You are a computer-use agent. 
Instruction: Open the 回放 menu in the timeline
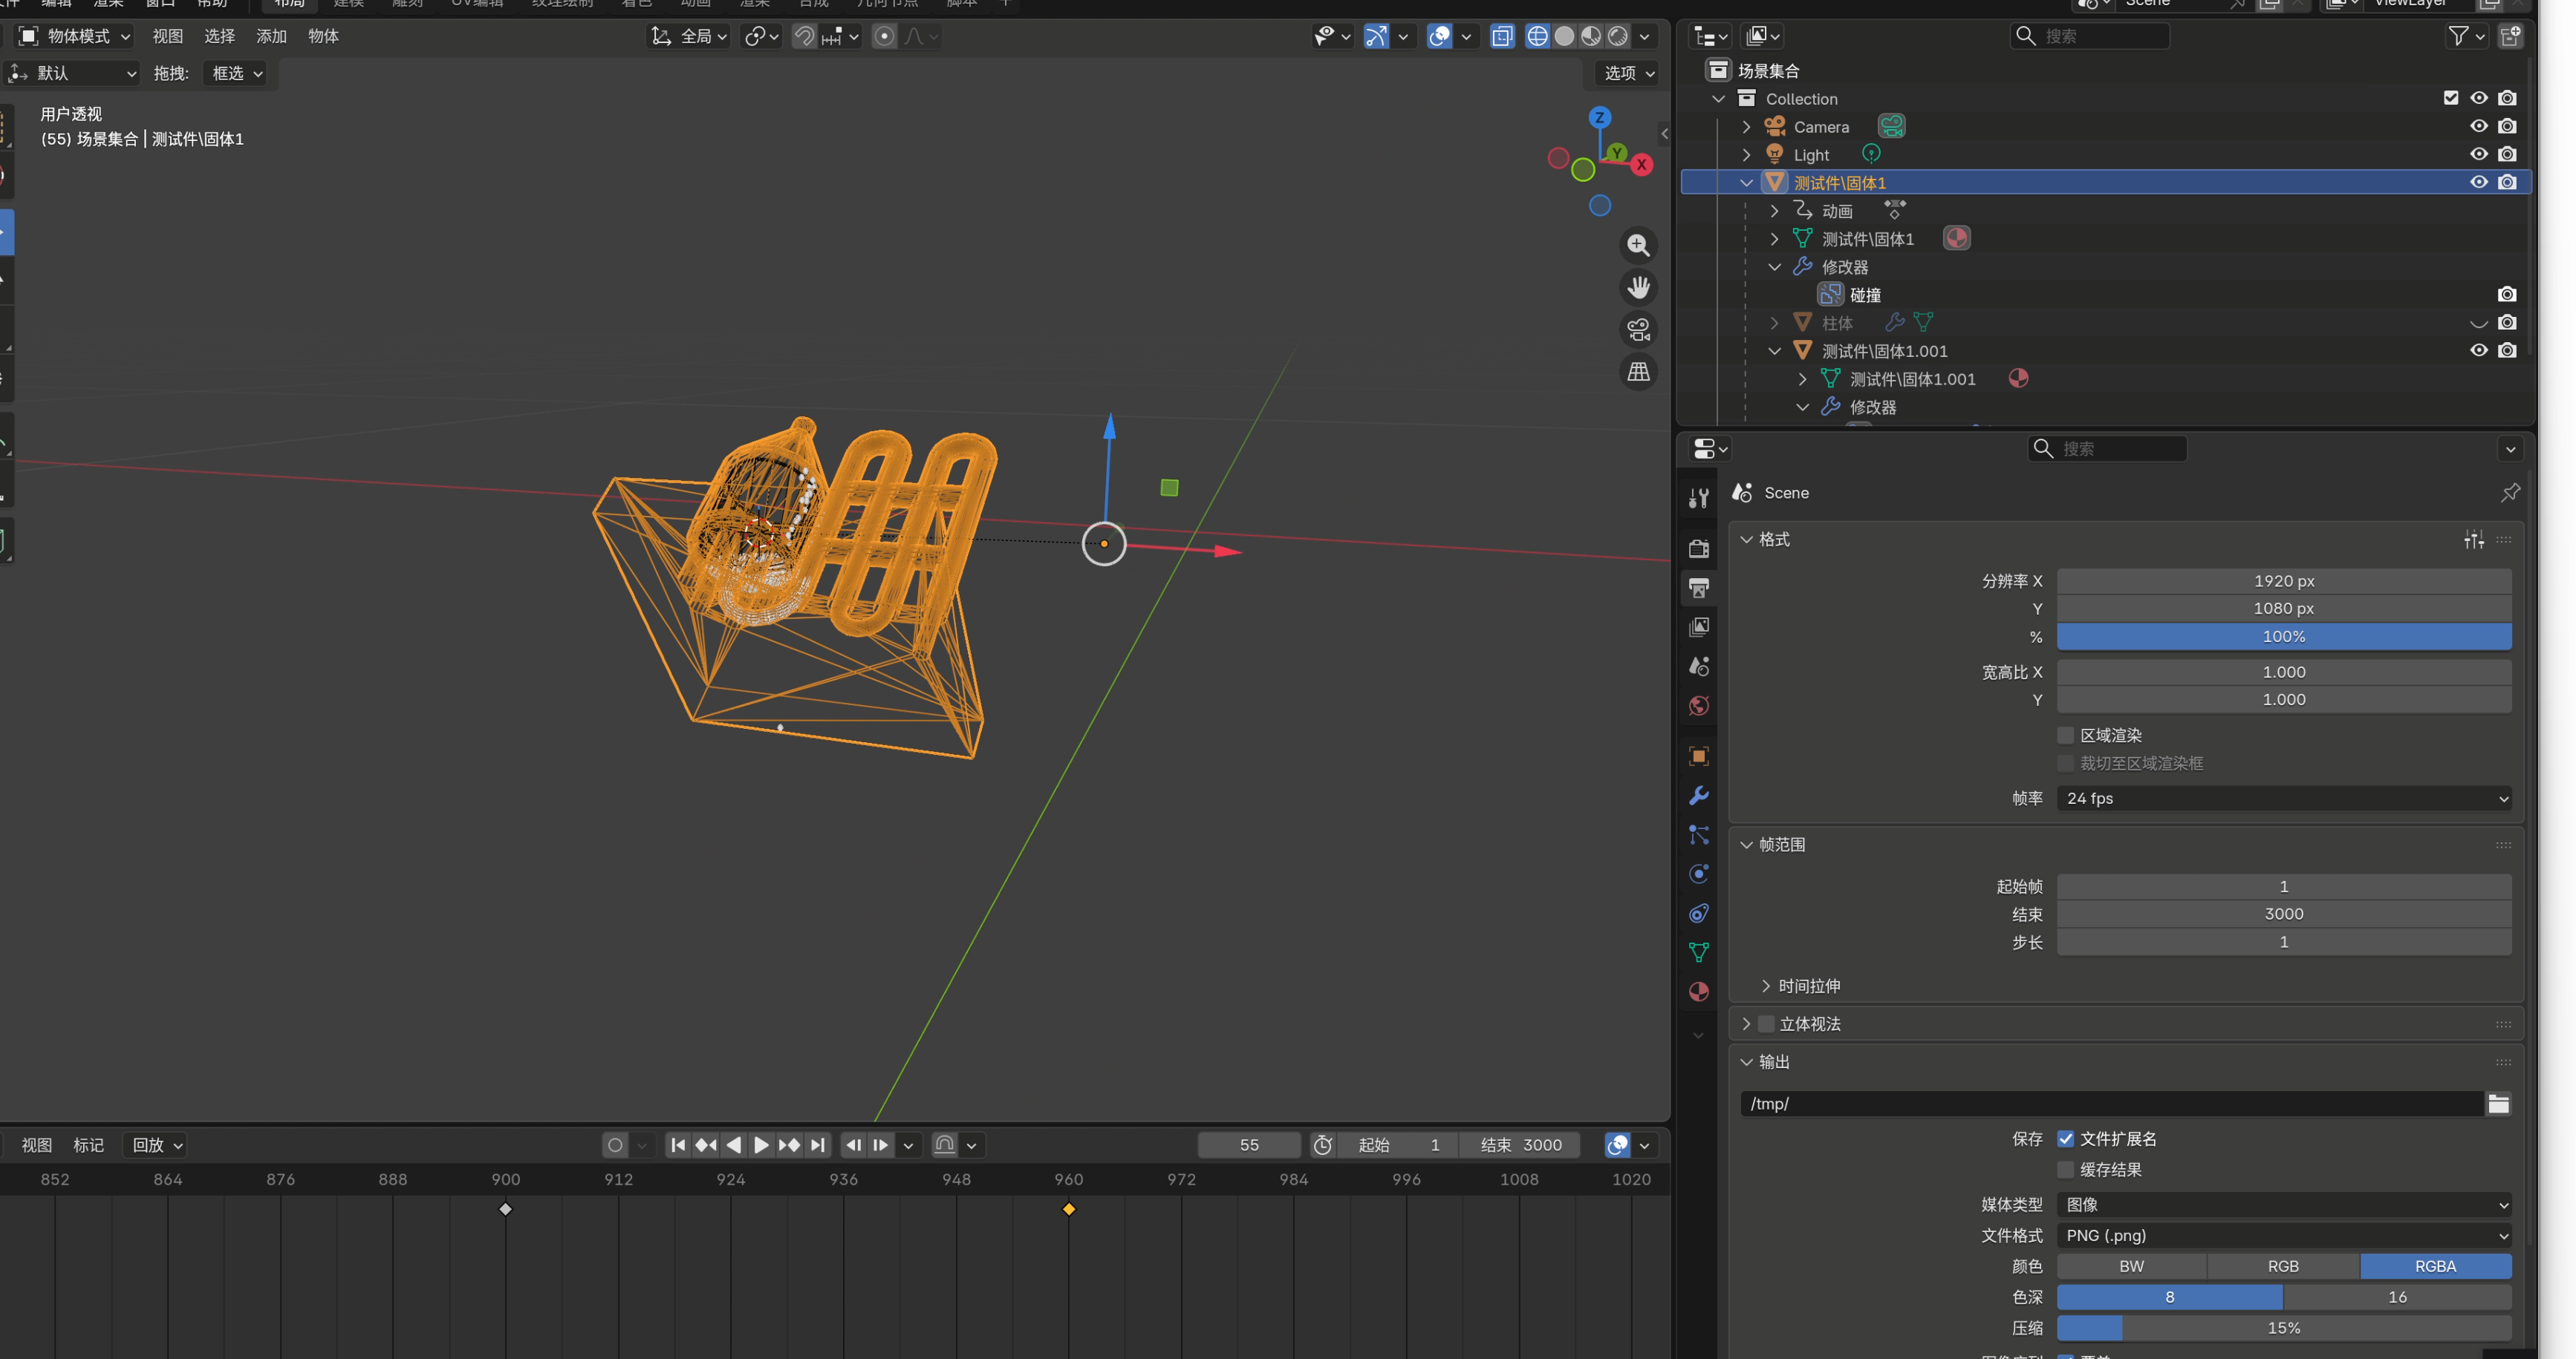157,1145
